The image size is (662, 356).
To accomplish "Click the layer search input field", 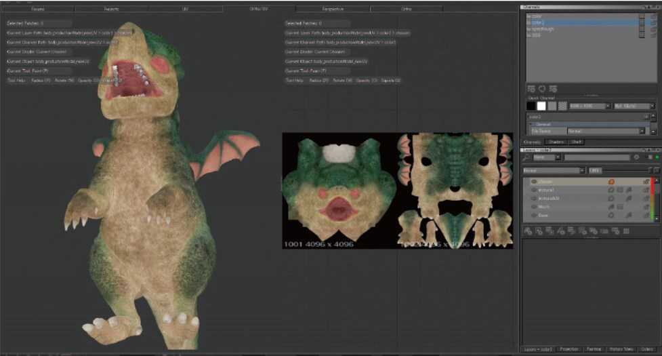I will 597,157.
